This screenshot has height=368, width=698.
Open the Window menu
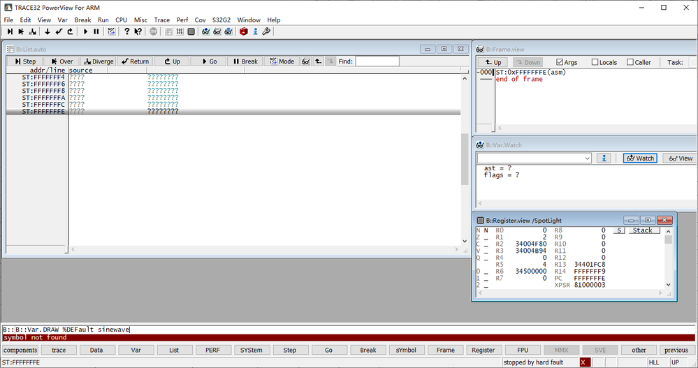[x=249, y=20]
